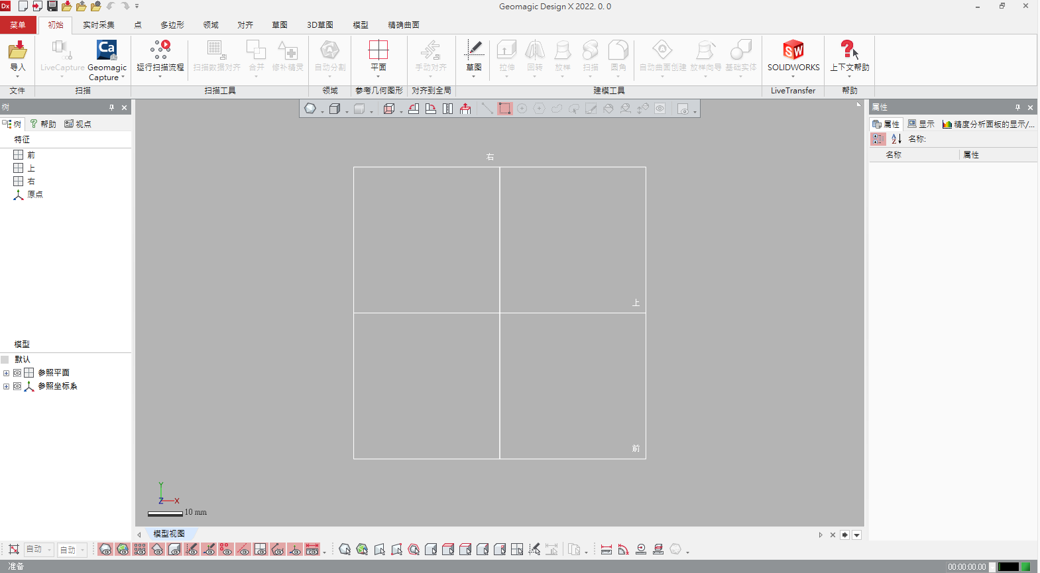Select the 模型视图 tab at bottom
1040x573 pixels.
tap(169, 534)
